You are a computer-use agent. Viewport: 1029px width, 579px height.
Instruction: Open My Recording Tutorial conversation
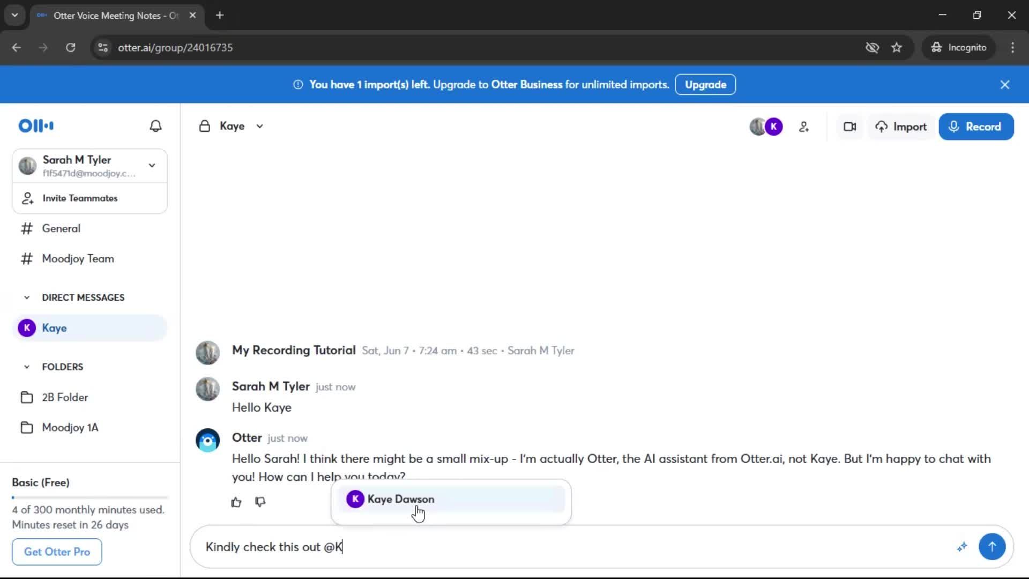(x=294, y=351)
